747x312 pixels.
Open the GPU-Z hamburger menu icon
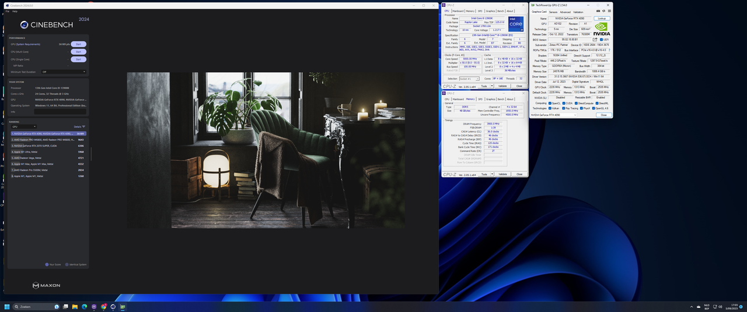609,12
